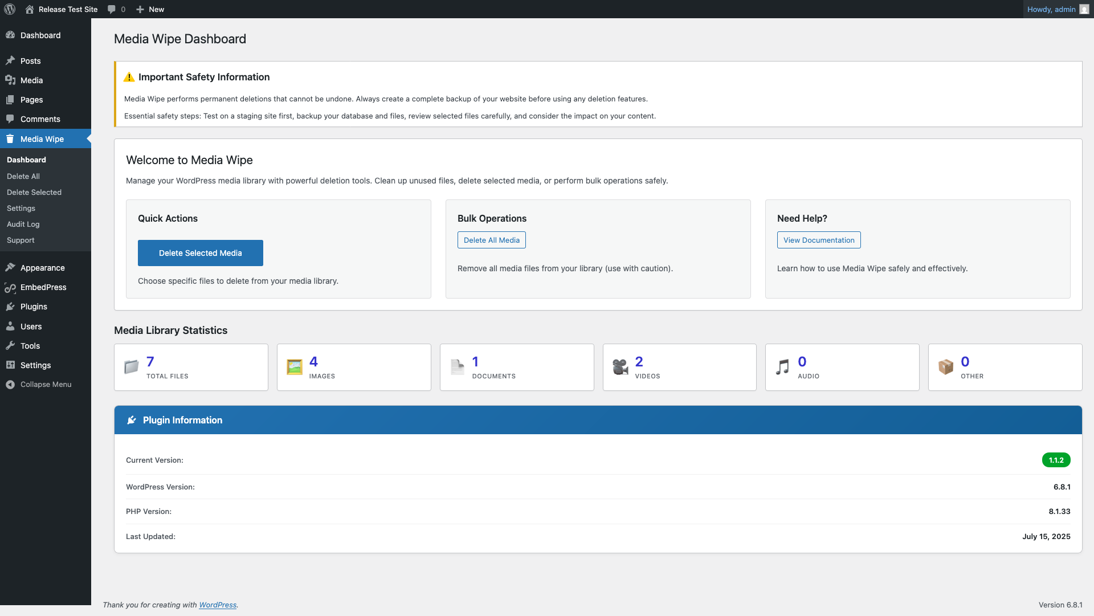Screen dimensions: 1094x616
Task: Open the comments bubble icon in admin bar
Action: pos(112,9)
